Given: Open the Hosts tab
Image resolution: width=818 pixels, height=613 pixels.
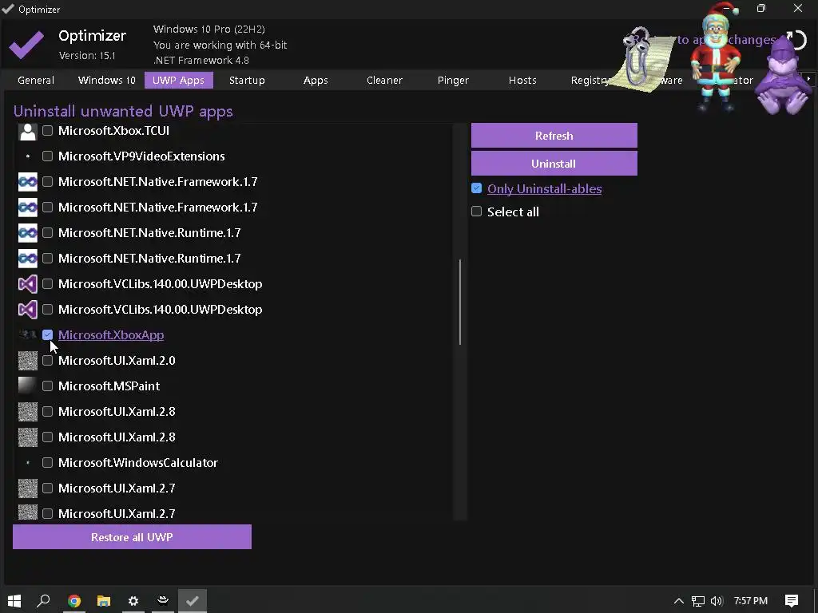Looking at the screenshot, I should 522,81.
